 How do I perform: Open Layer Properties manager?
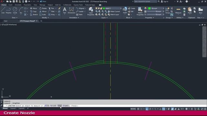coord(91,11)
